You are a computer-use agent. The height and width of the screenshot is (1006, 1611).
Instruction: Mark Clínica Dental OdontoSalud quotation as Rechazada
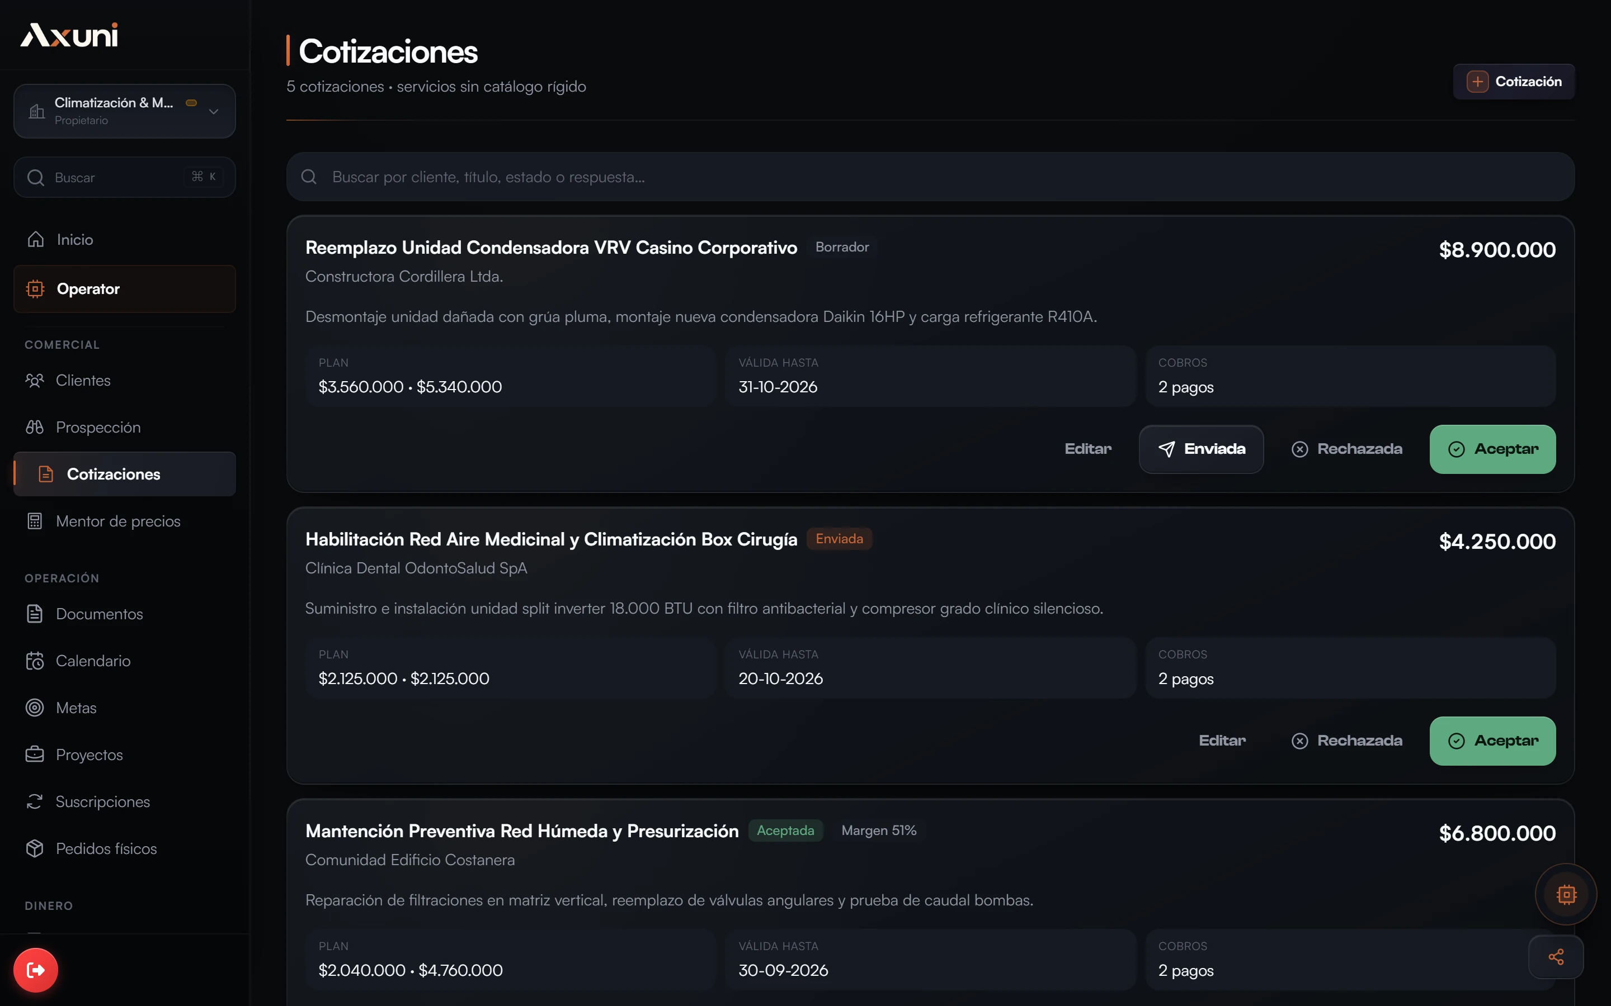click(x=1347, y=741)
